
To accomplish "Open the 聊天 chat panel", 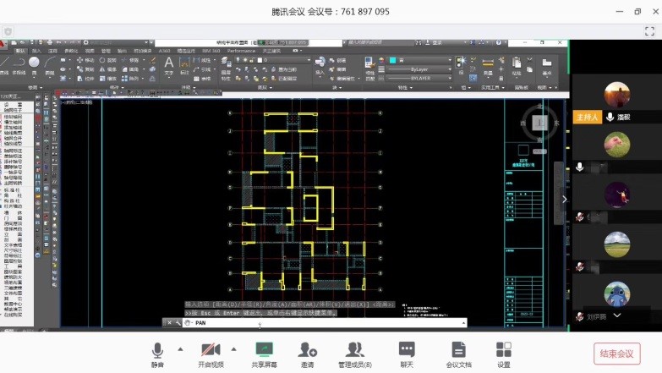I will (407, 354).
